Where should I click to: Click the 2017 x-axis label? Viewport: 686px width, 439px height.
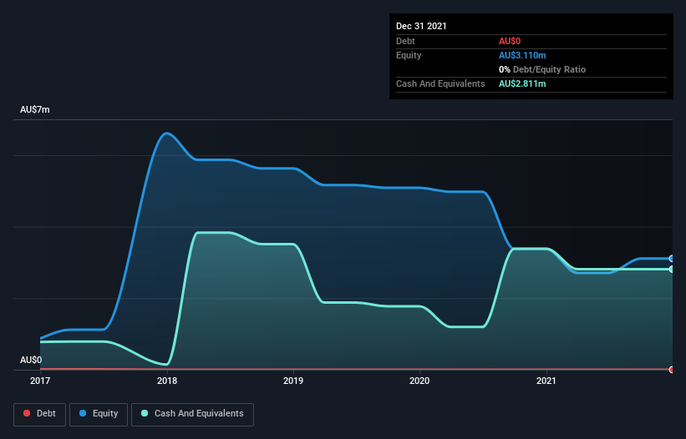(40, 381)
